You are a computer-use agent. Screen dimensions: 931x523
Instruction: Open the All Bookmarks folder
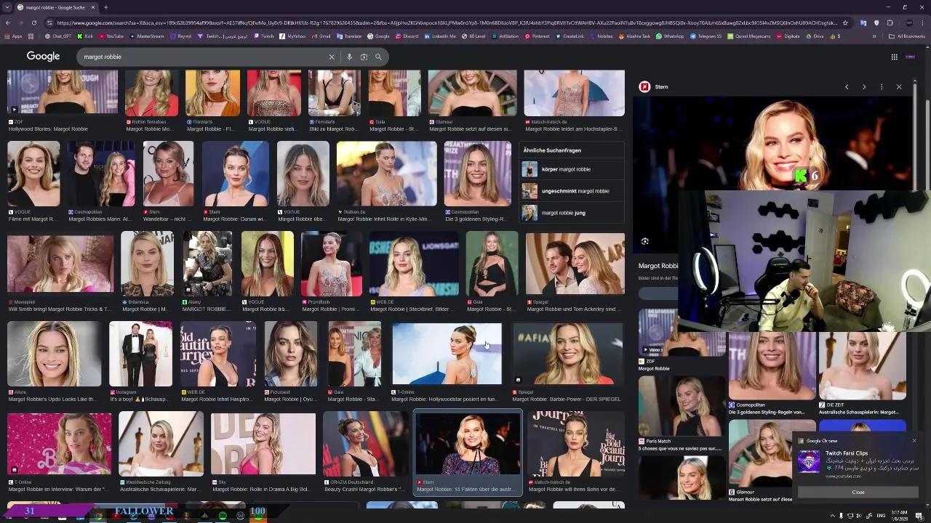tap(907, 36)
